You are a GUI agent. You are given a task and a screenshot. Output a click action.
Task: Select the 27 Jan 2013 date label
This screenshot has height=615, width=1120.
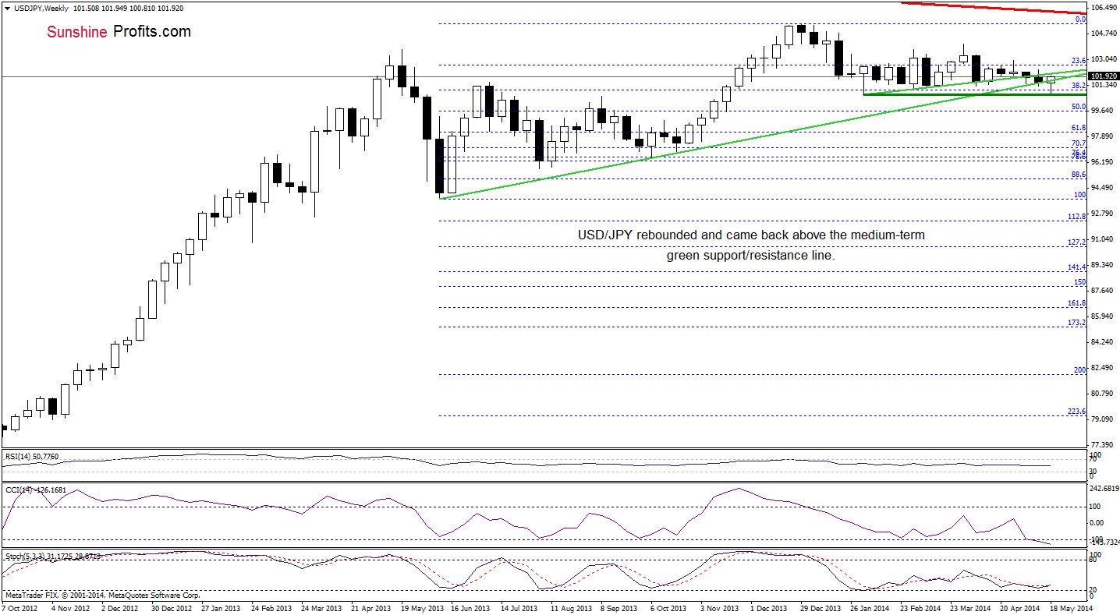coord(220,607)
